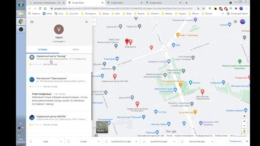This screenshot has width=260, height=146.
Task: Open Street View pegman
Action: (244, 131)
